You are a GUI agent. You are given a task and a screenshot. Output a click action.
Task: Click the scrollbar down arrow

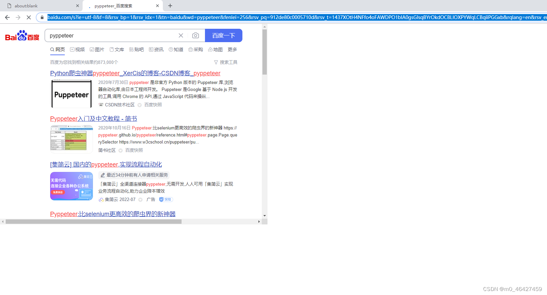pyautogui.click(x=264, y=216)
